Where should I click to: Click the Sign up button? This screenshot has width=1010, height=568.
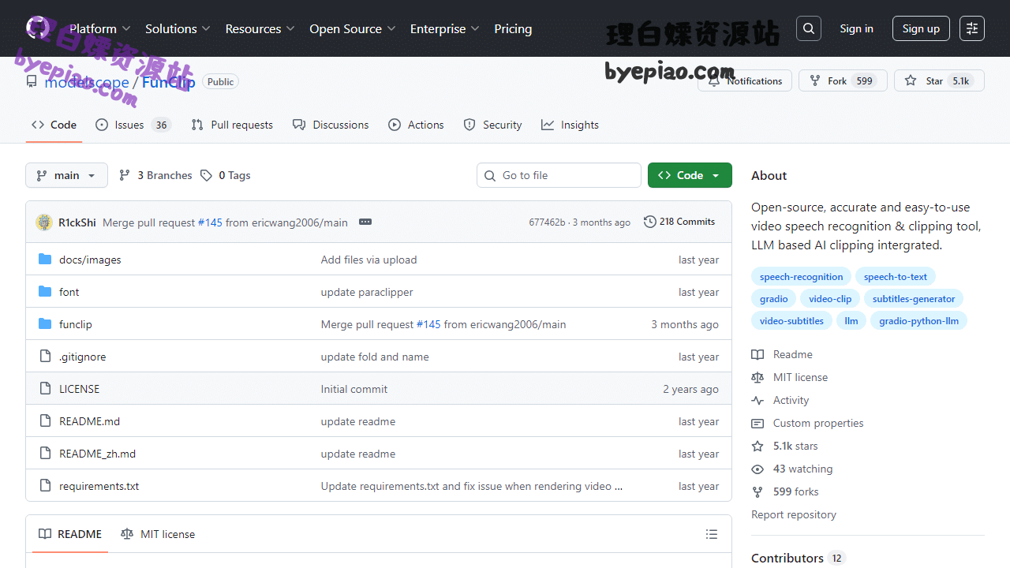[x=921, y=28]
